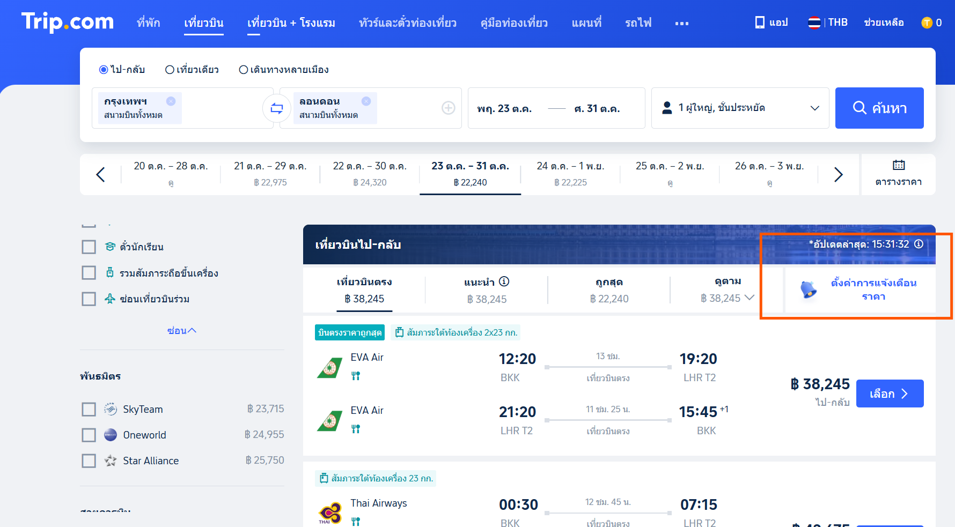Click the Star Alliance logo

tap(111, 461)
